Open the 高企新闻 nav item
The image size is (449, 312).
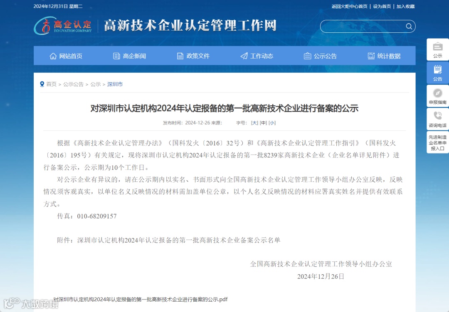coord(129,56)
